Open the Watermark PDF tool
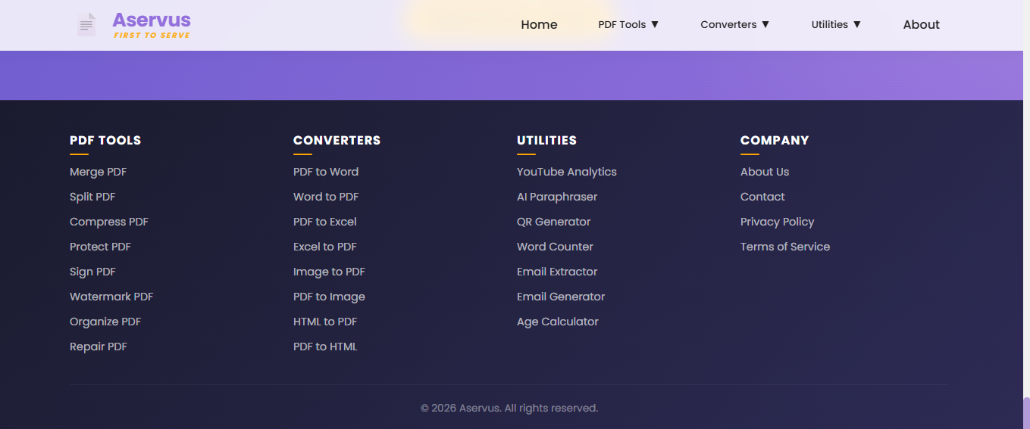This screenshot has width=1030, height=429. (x=111, y=297)
